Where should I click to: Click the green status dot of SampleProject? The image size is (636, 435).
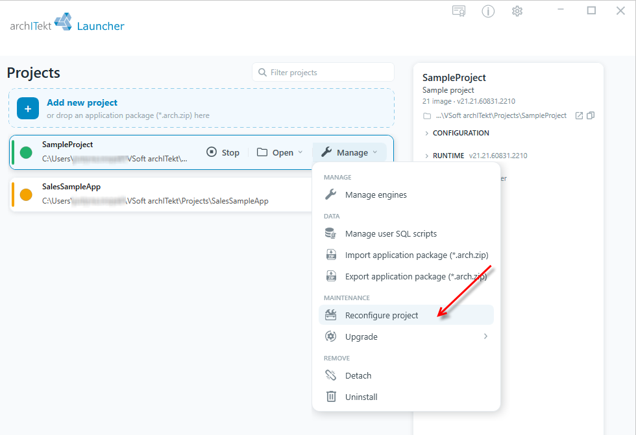[26, 153]
